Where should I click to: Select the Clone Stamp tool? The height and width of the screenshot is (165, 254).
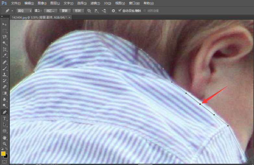point(4,75)
